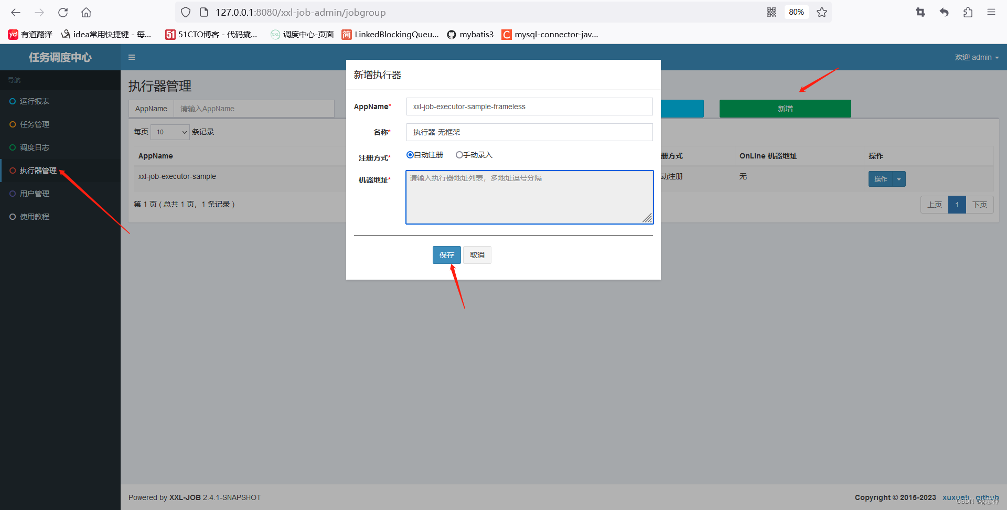Click the 80% zoom level indicator
The width and height of the screenshot is (1007, 510).
click(796, 12)
